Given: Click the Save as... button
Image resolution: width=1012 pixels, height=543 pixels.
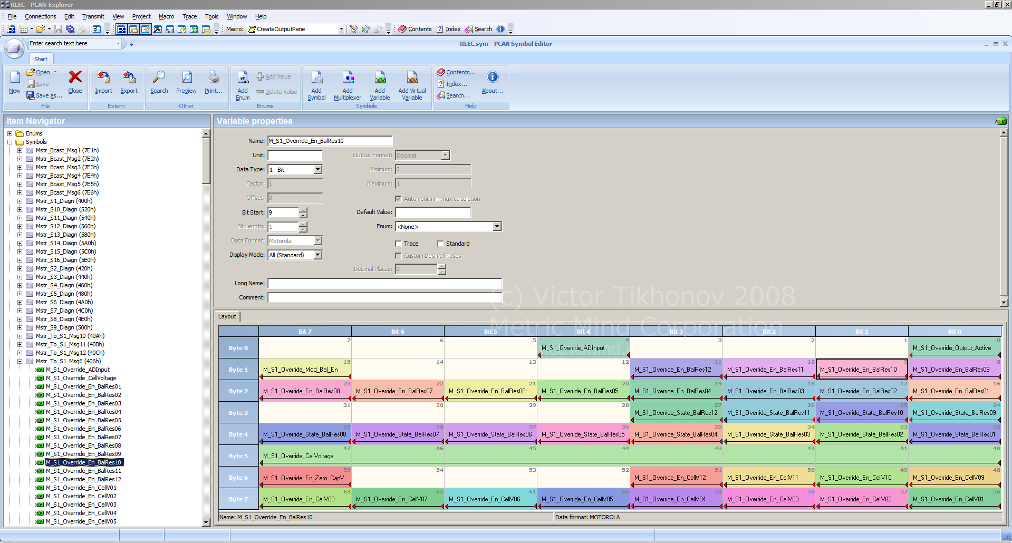Looking at the screenshot, I should (x=45, y=95).
